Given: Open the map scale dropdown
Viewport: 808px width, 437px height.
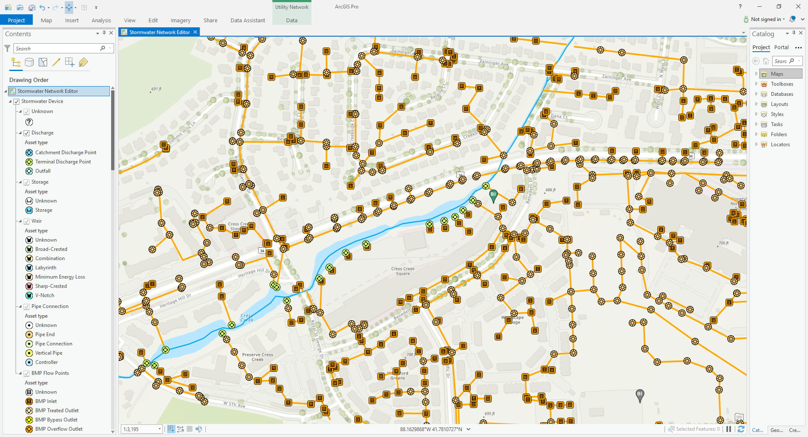Looking at the screenshot, I should 159,429.
